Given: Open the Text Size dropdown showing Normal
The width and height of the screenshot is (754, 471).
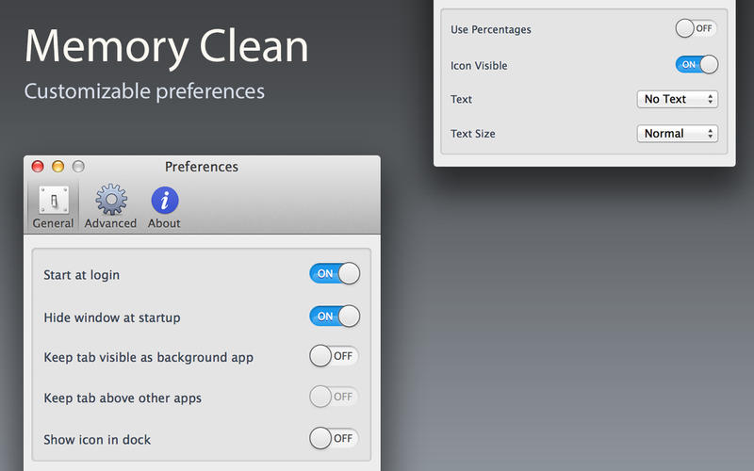Looking at the screenshot, I should click(677, 134).
